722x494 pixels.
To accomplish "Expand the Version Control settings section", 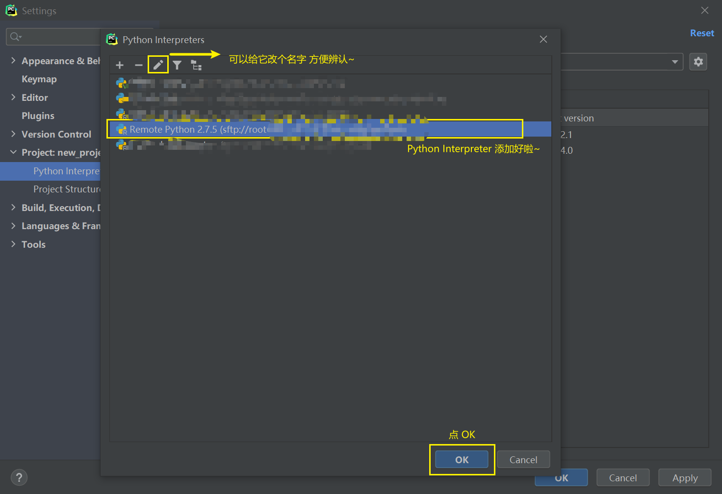I will pos(13,134).
